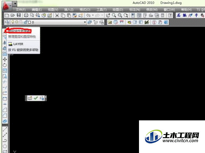Open the 帮助(H) menu
The height and width of the screenshot is (153, 205).
(186, 10)
